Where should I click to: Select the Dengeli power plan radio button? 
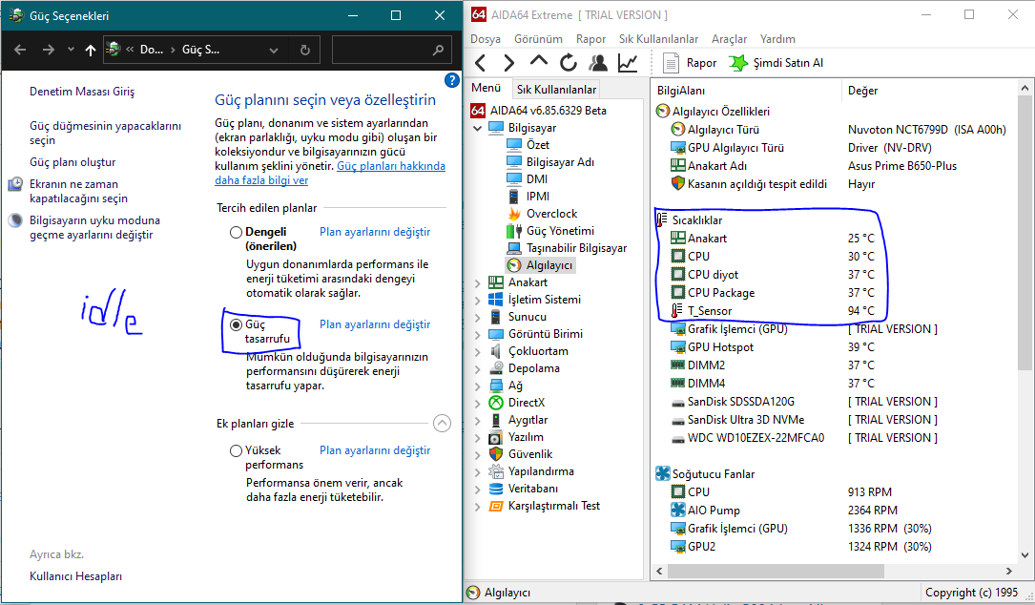(236, 232)
